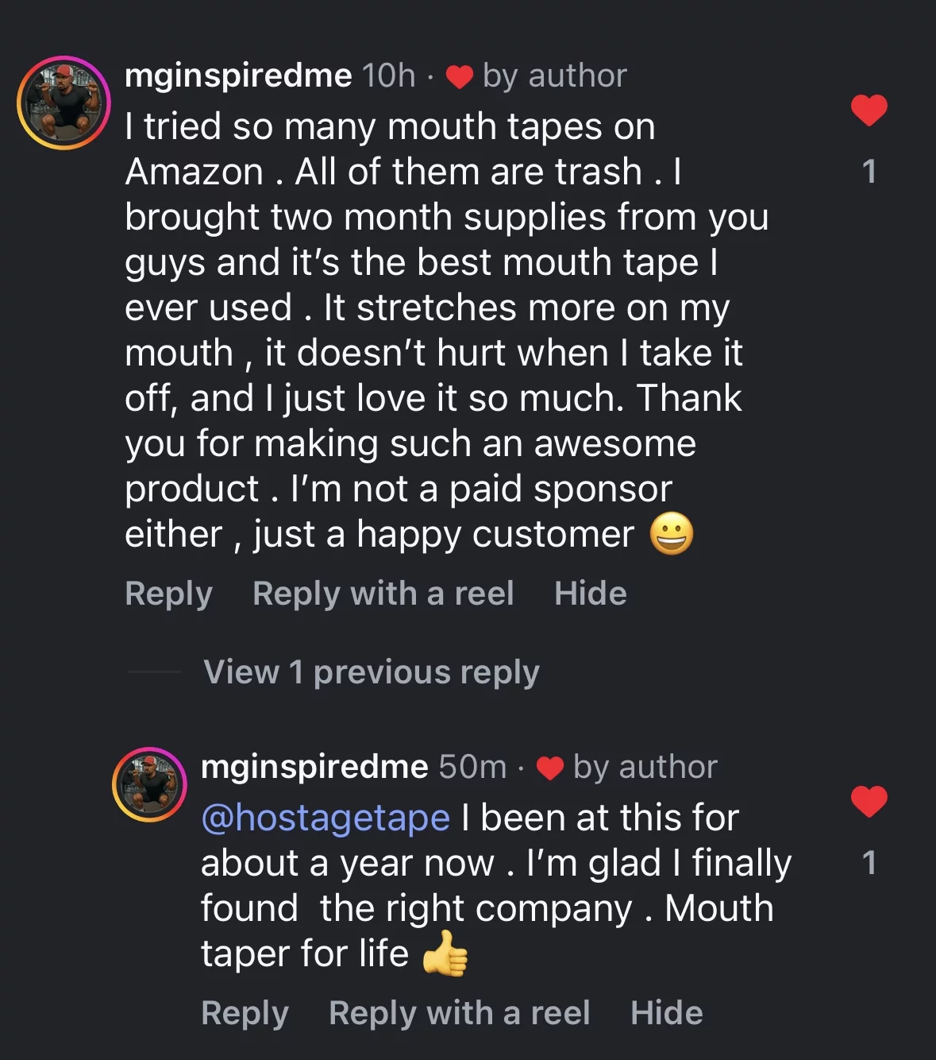Reply with a reel to the top comment

click(383, 594)
